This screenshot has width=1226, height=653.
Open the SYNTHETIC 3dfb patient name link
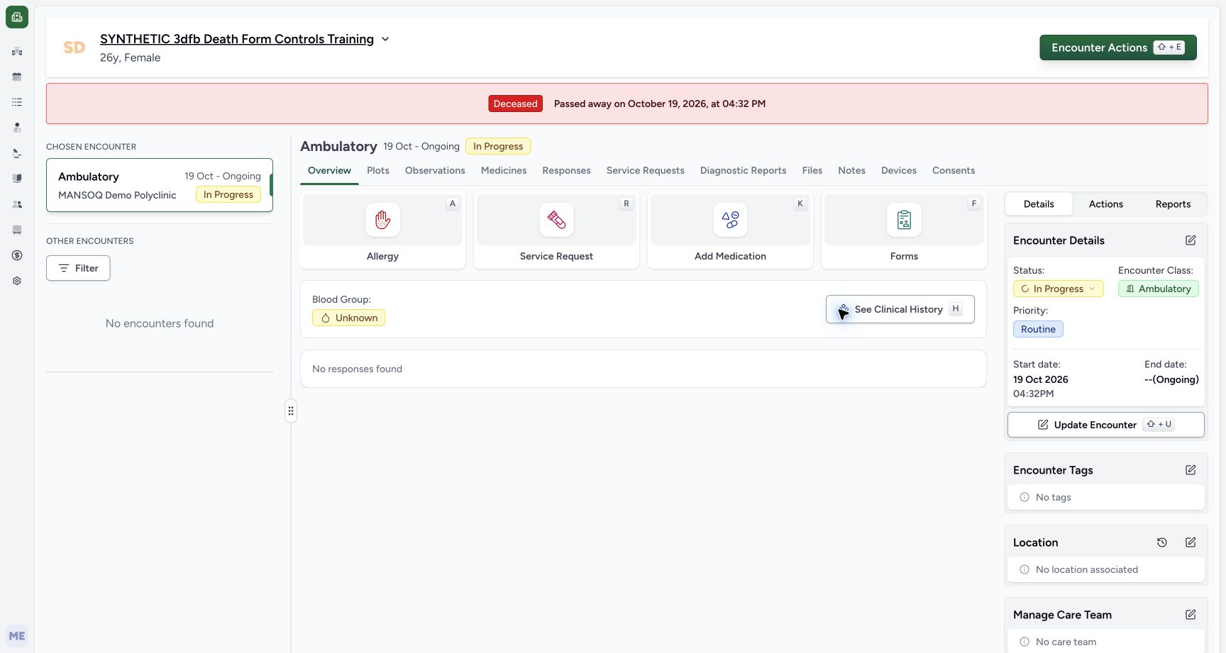pos(236,39)
